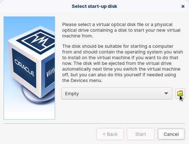Click the Cancel button
This screenshot has height=144, width=189.
(171, 134)
